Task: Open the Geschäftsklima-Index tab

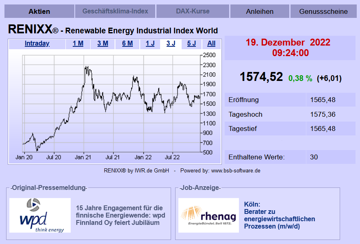Action: (x=115, y=11)
